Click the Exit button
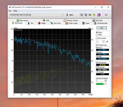Screen dimensions: 123x107 tap(106, 15)
